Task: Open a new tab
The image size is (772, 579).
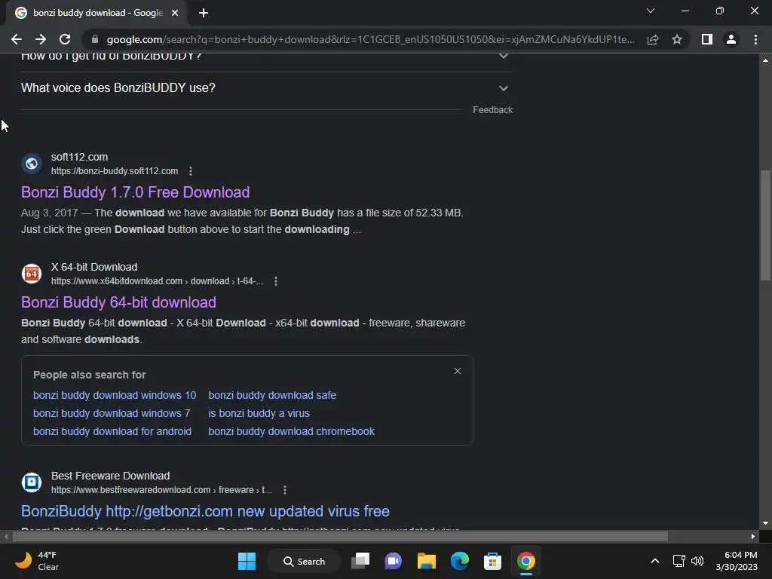Action: (204, 13)
